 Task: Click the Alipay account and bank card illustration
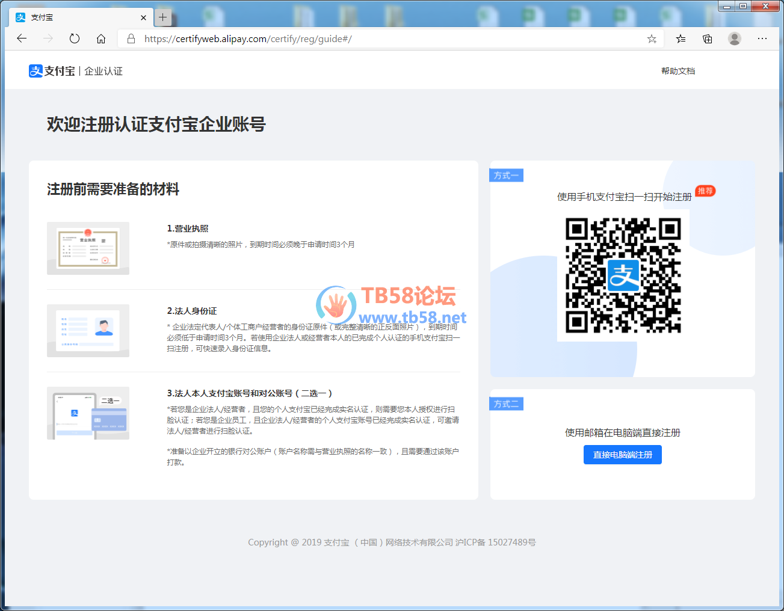tap(88, 413)
